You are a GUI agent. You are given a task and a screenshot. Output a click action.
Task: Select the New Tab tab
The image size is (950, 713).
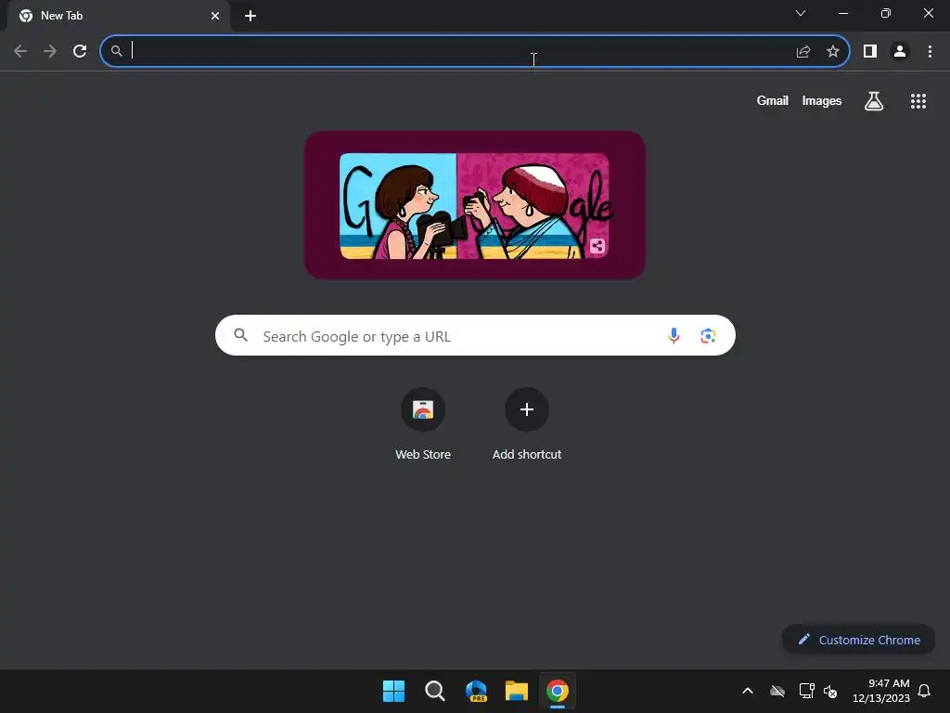click(118, 16)
